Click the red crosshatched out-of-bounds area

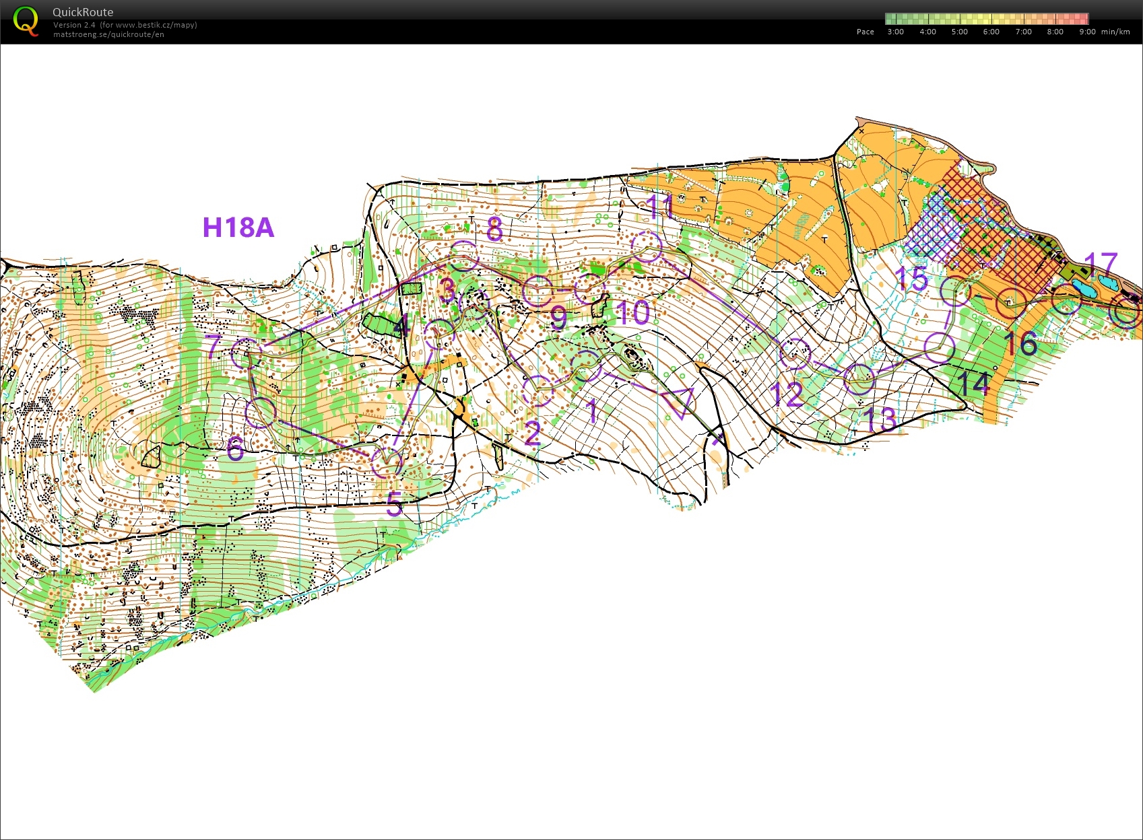(x=1004, y=249)
